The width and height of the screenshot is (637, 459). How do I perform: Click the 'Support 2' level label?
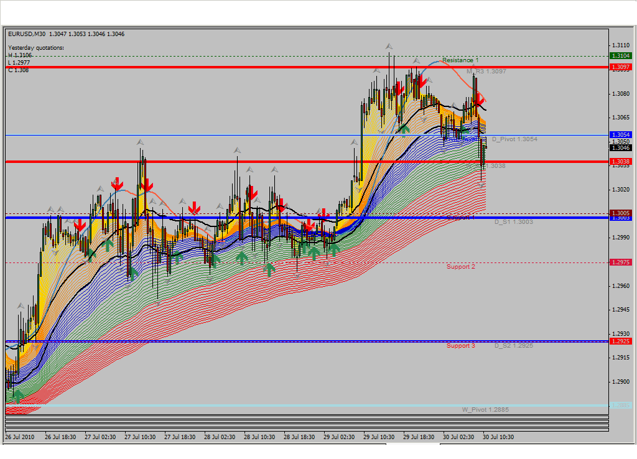point(461,266)
